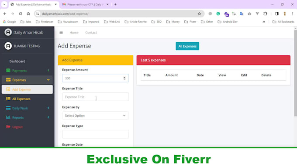This screenshot has width=297, height=167.
Task: Click the Expense Title input field
Action: coord(96,97)
